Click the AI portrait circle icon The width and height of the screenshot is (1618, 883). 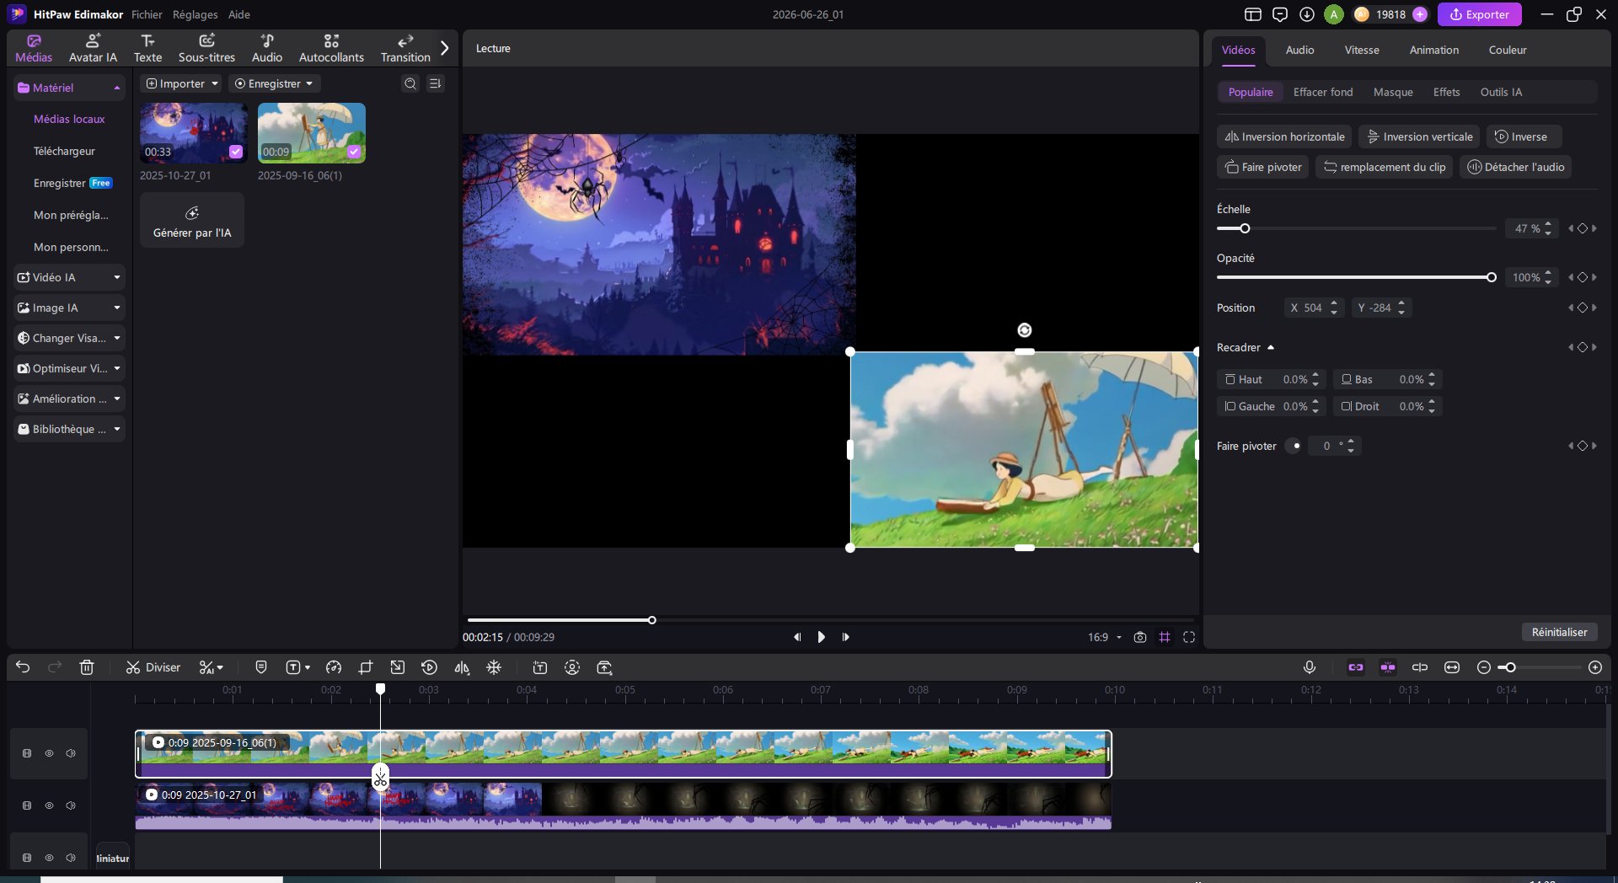click(x=572, y=667)
